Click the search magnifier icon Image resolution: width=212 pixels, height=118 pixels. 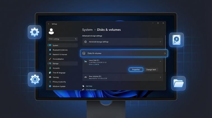(x=76, y=39)
